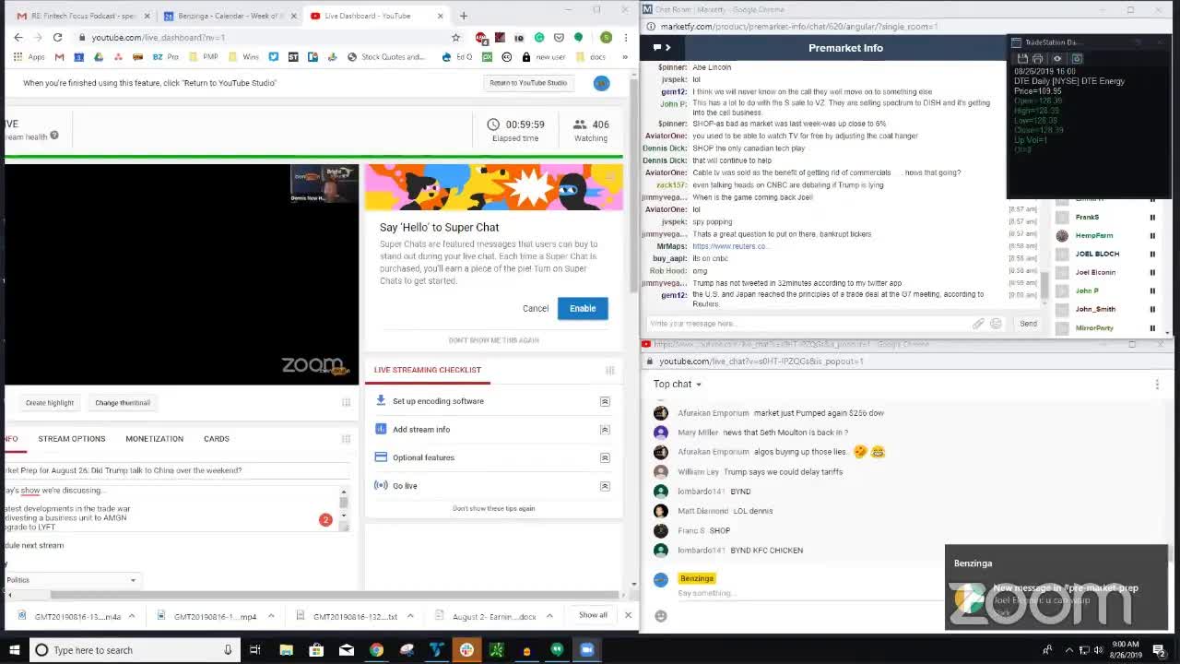Send the message in Marketfy chat

click(x=1028, y=324)
